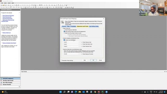
Task: Click the Review Schedule Check Report link
Action: pyautogui.click(x=9, y=43)
